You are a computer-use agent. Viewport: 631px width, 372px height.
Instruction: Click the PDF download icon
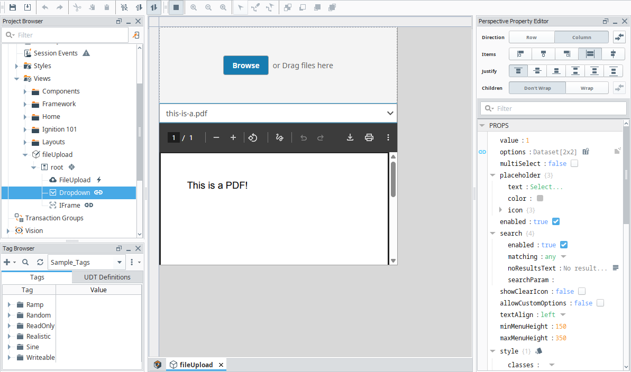click(x=350, y=137)
